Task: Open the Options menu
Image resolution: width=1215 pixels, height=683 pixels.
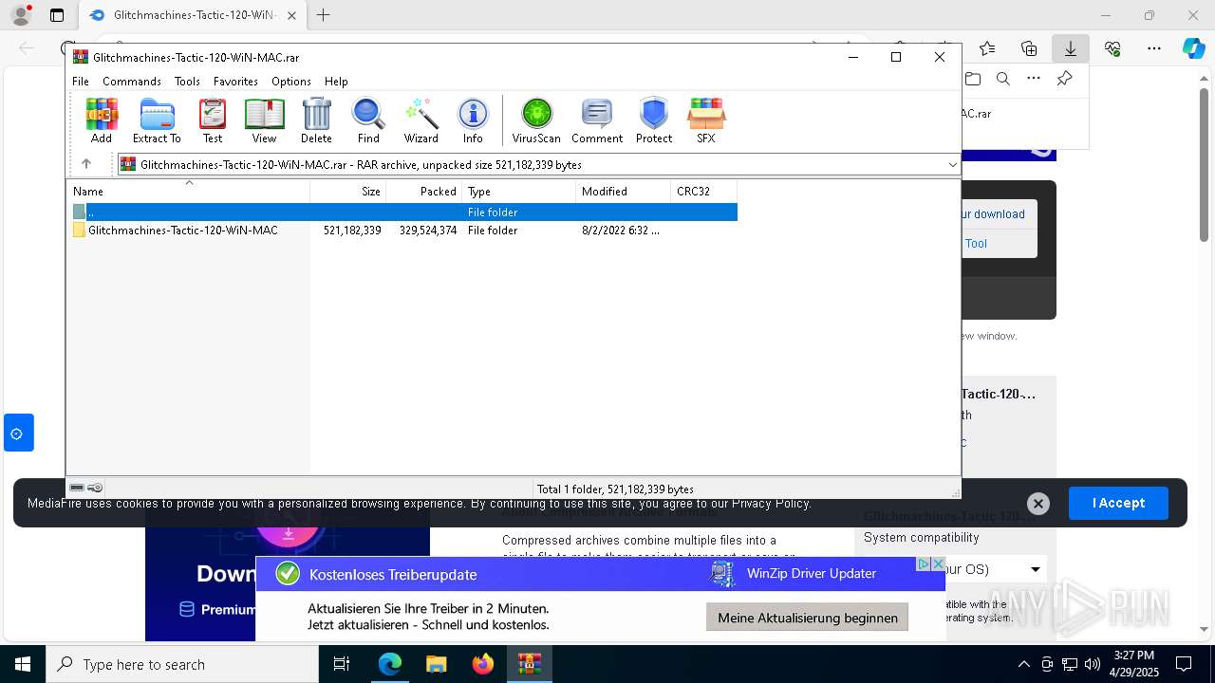Action: (x=290, y=82)
